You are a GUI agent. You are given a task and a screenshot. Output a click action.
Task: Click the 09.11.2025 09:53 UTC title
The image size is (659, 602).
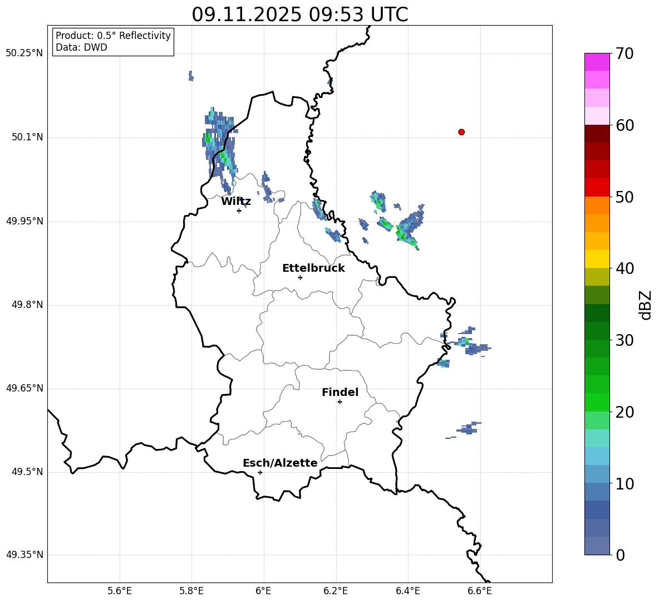click(x=300, y=14)
